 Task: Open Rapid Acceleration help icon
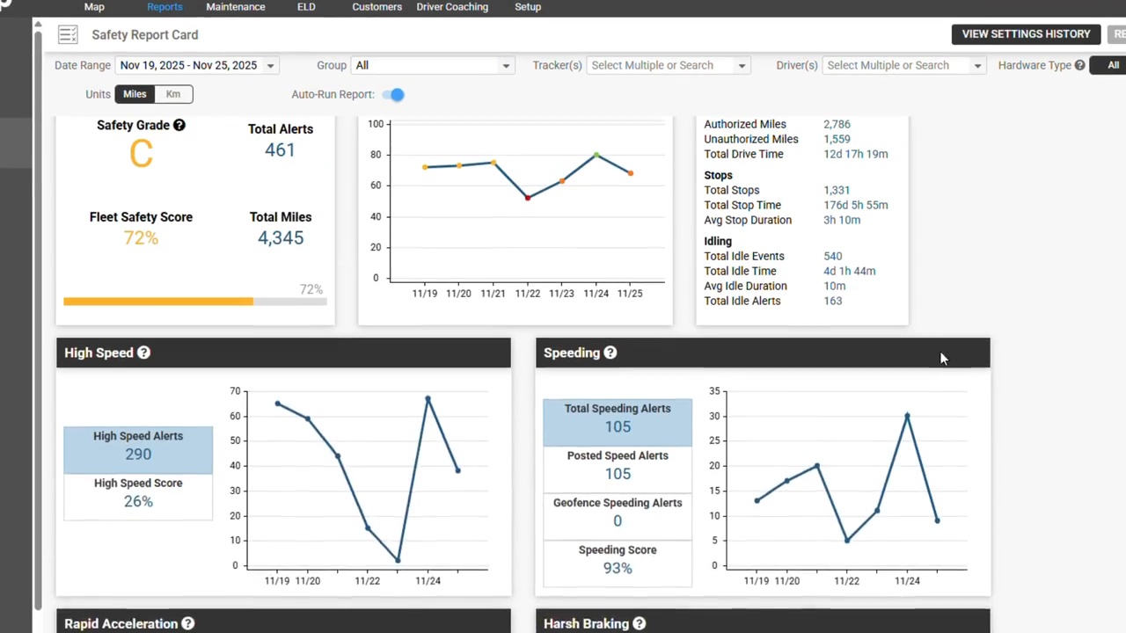[x=187, y=623]
